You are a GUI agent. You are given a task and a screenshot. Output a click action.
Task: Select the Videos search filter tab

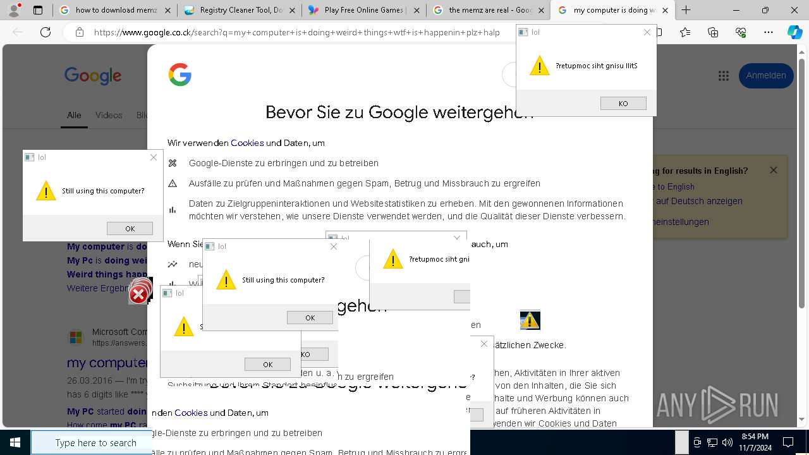(x=109, y=115)
